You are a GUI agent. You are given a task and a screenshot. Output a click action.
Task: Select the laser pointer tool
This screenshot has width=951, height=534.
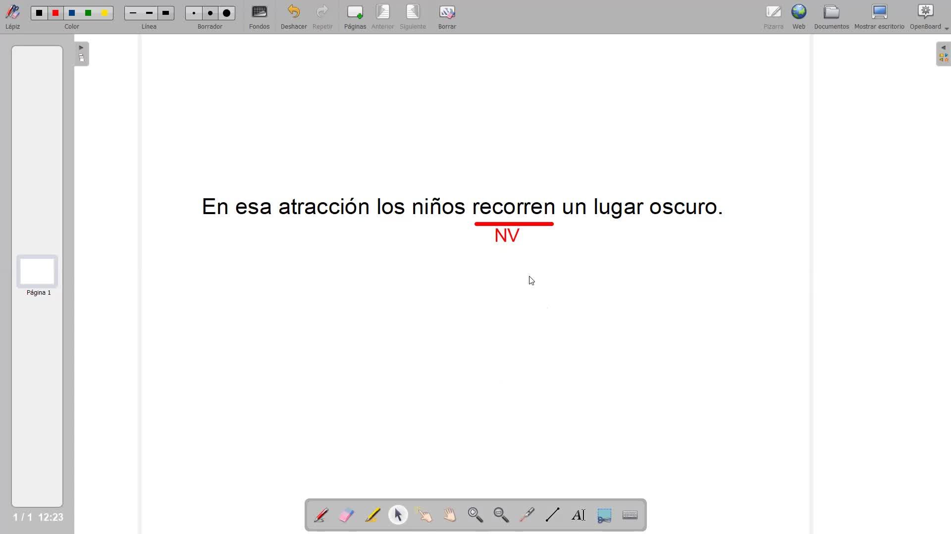coord(527,515)
